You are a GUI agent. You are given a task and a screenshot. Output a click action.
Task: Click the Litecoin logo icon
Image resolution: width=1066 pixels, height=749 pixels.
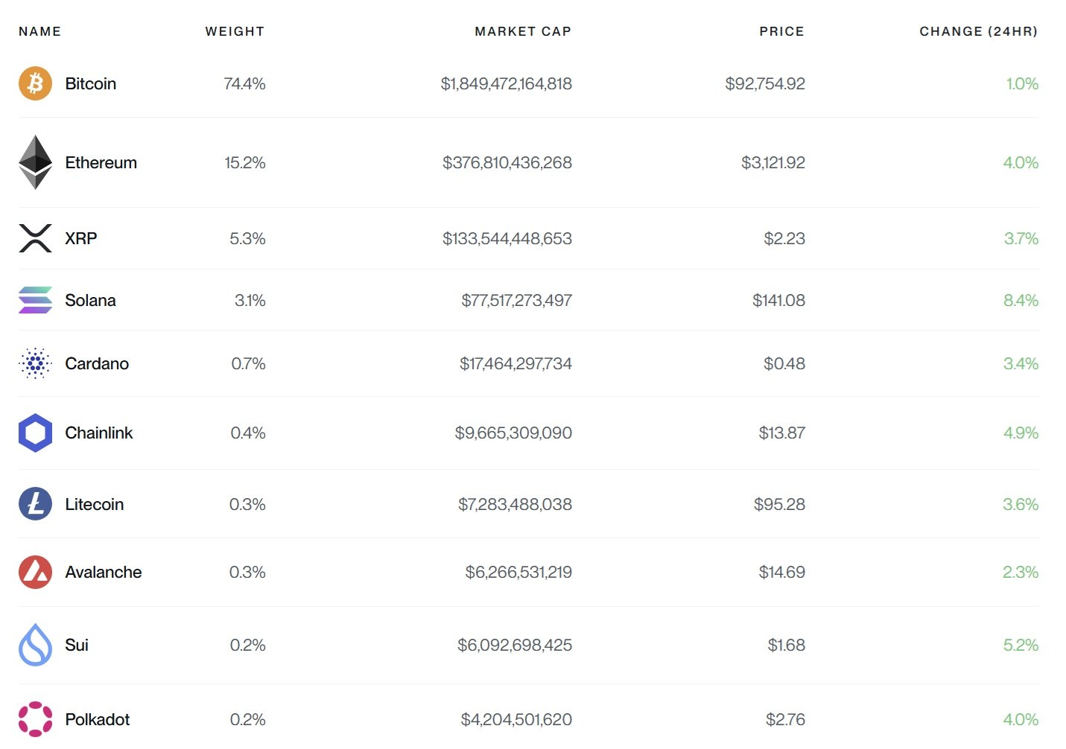pos(34,504)
